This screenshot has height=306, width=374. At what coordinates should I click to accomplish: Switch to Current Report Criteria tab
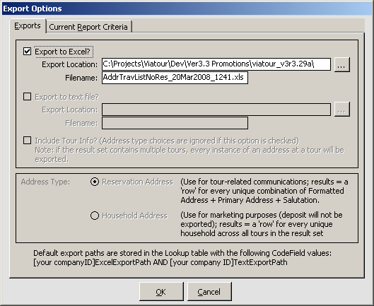click(88, 27)
